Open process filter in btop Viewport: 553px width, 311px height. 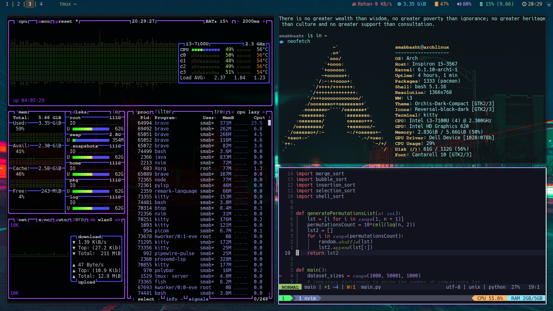pyautogui.click(x=163, y=112)
